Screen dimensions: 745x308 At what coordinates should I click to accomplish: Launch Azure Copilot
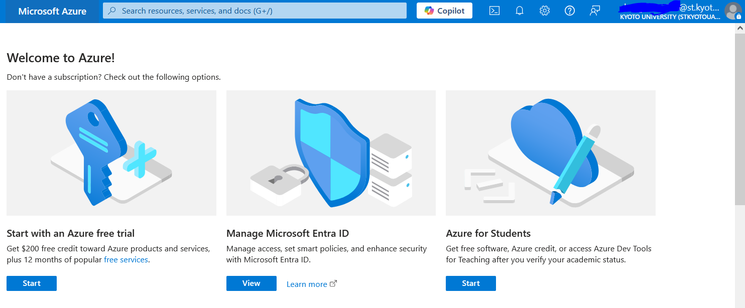tap(444, 10)
